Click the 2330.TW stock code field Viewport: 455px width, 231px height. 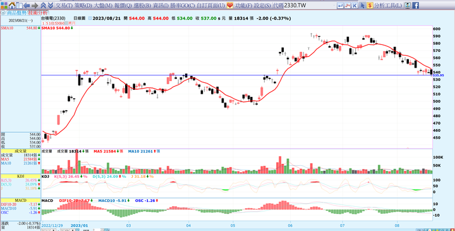coord(309,6)
